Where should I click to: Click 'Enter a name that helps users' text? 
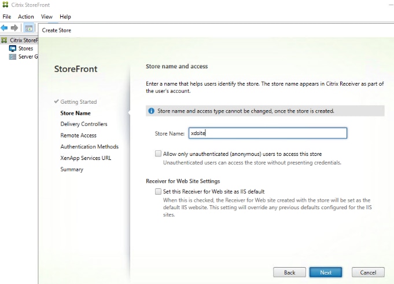click(x=265, y=88)
